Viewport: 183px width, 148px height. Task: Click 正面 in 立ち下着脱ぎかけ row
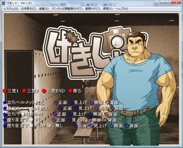pos(59,114)
